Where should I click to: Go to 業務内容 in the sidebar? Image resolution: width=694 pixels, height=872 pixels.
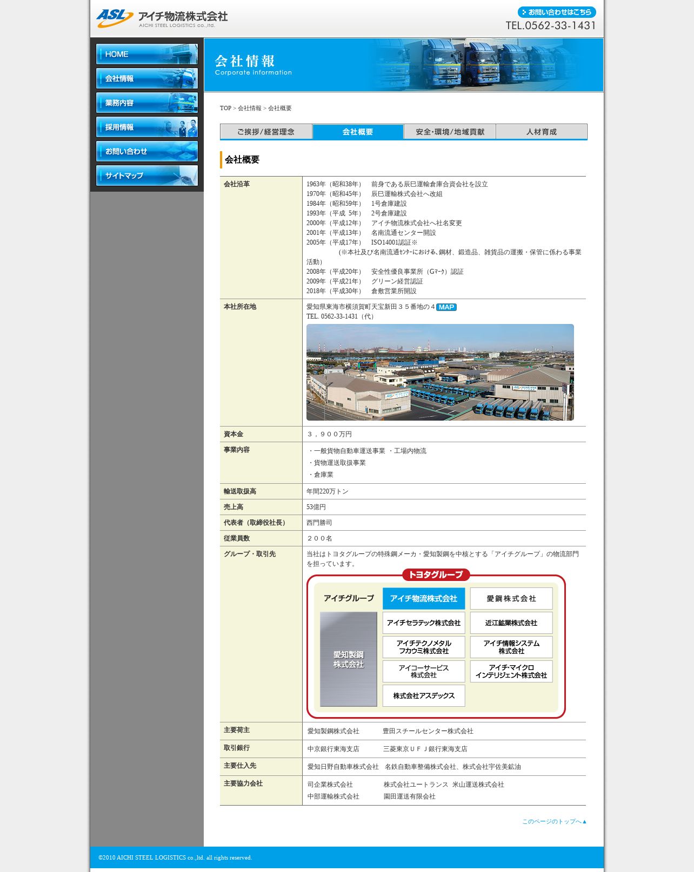click(147, 103)
